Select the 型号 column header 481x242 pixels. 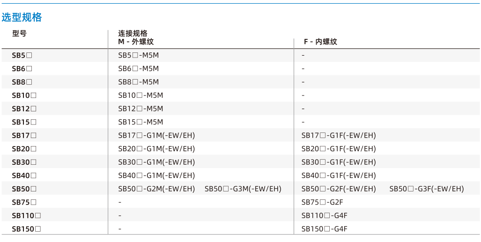point(19,33)
